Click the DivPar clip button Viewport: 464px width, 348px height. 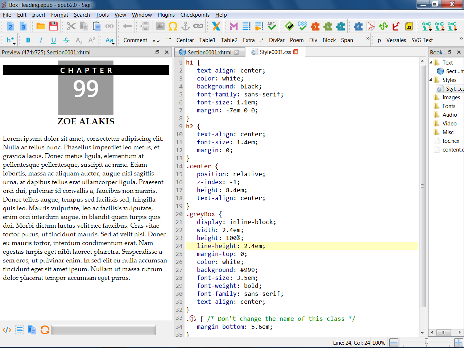[277, 40]
